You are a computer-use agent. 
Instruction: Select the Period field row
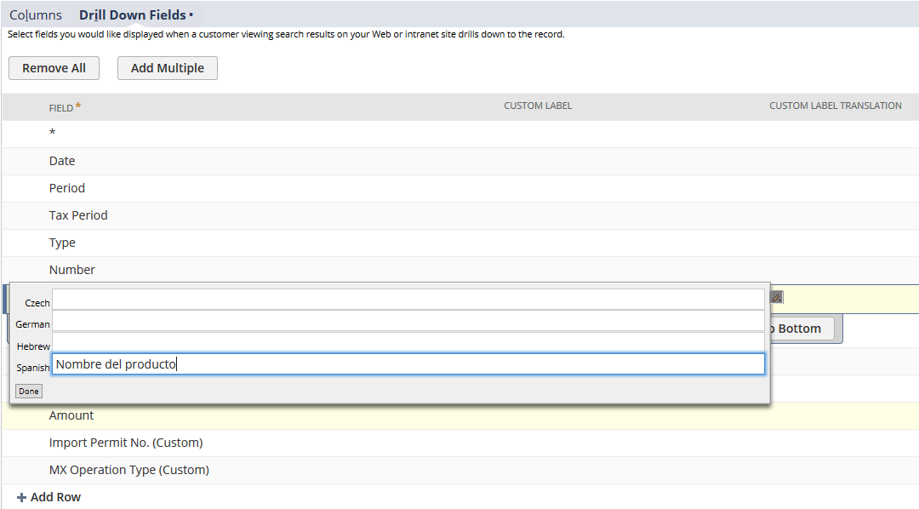pyautogui.click(x=460, y=188)
